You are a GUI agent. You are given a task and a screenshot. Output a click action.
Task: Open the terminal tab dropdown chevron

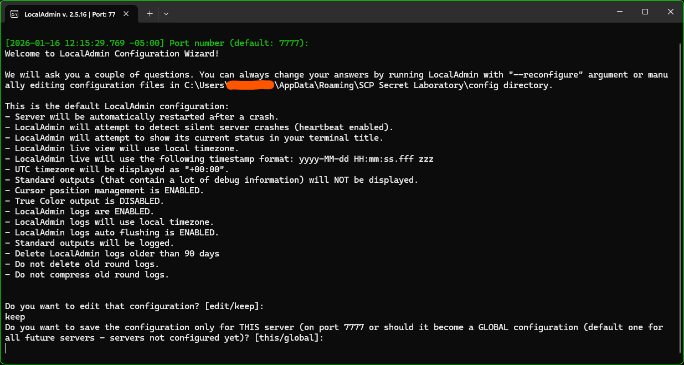[x=165, y=13]
